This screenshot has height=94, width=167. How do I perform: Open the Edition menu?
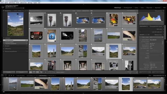[x=7, y=3]
